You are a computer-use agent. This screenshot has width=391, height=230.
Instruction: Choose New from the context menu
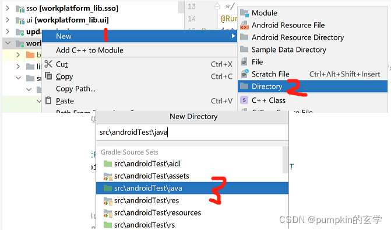click(139, 36)
